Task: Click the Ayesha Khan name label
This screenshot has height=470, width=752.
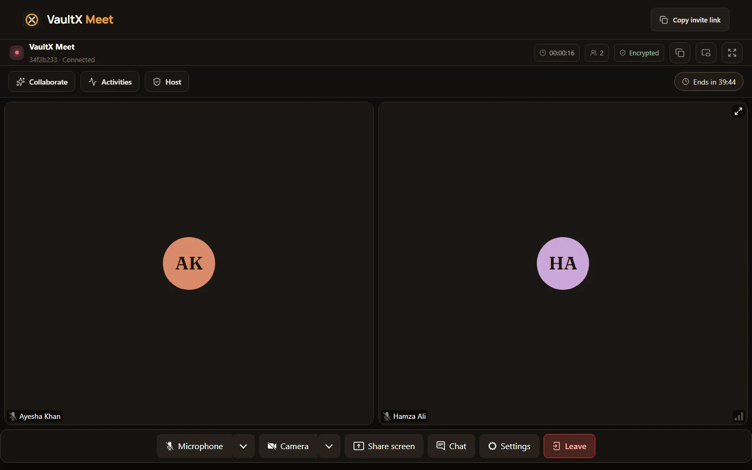Action: click(x=40, y=416)
